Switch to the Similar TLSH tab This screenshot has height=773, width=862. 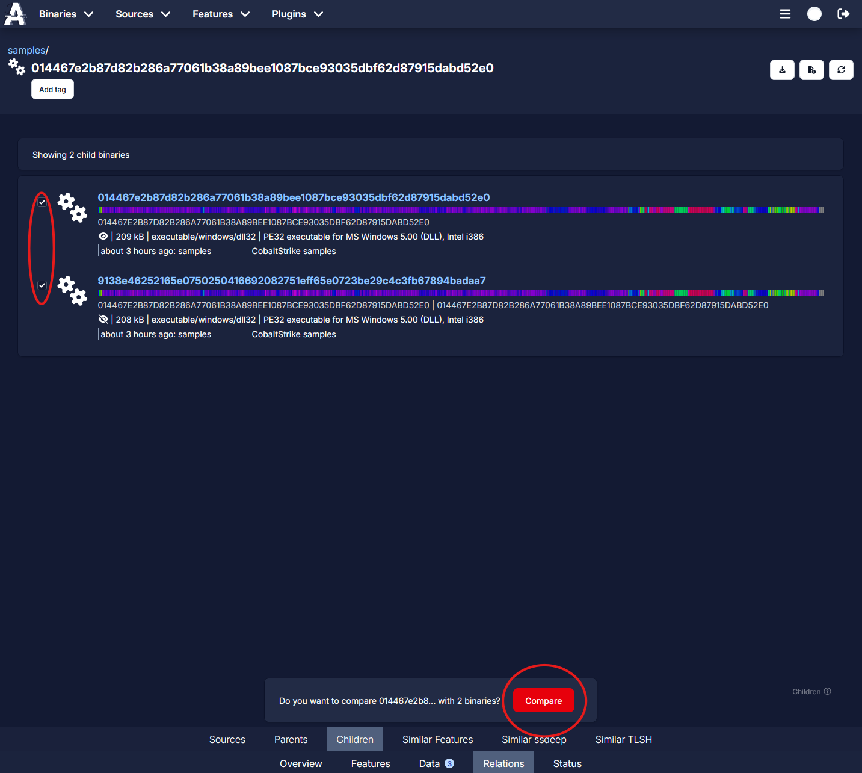coord(623,739)
